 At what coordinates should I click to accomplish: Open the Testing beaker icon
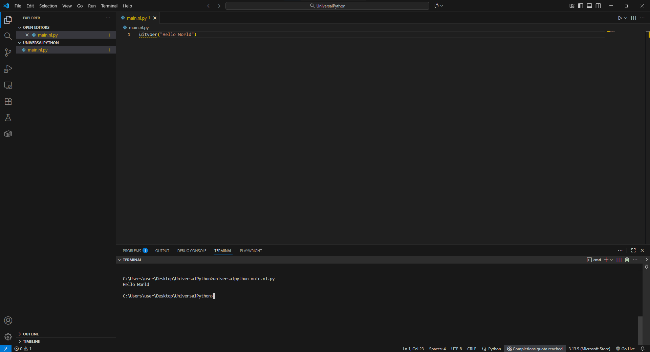point(8,118)
